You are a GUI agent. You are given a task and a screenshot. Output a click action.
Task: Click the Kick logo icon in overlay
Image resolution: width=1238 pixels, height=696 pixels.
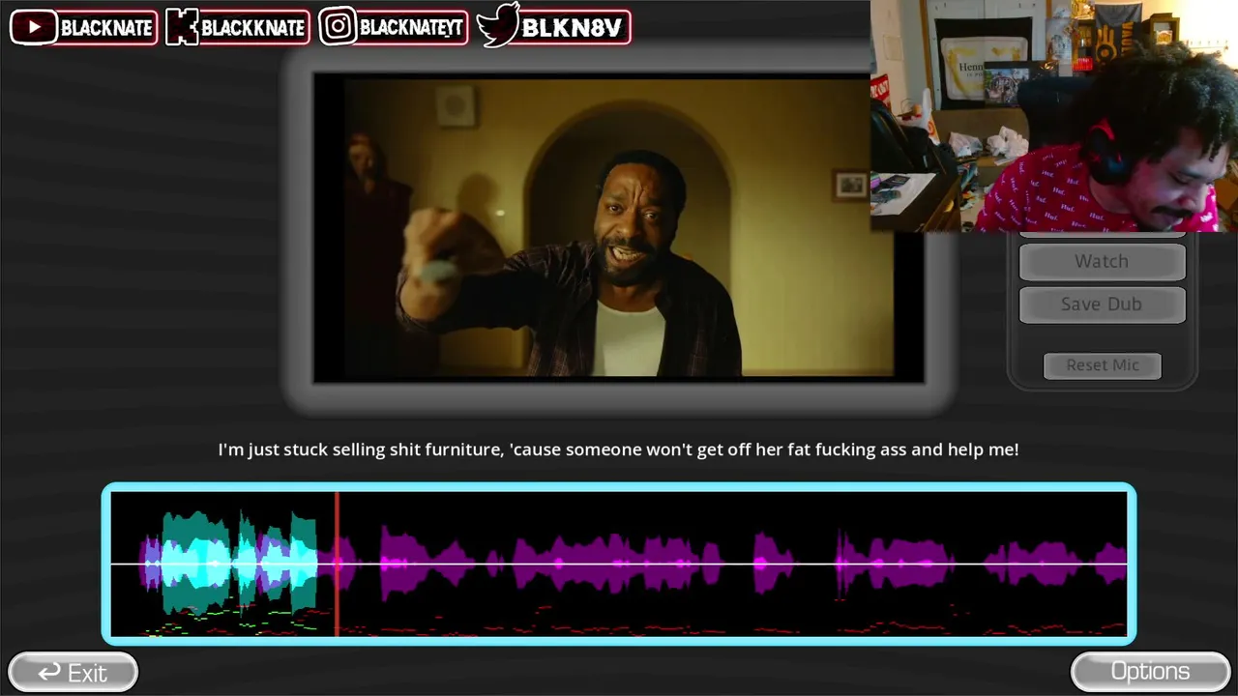click(x=181, y=27)
